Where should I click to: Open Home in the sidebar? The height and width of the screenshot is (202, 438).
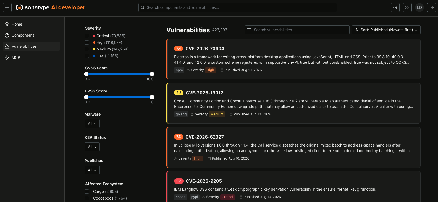click(x=31, y=24)
